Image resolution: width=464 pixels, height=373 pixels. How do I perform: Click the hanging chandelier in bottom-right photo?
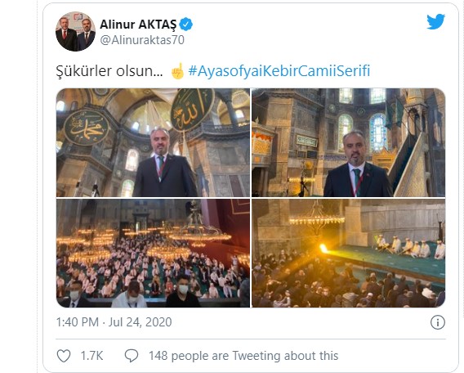point(317,219)
